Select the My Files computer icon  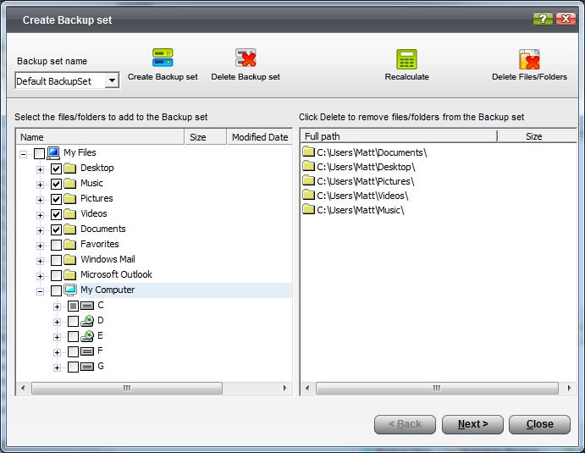[53, 152]
